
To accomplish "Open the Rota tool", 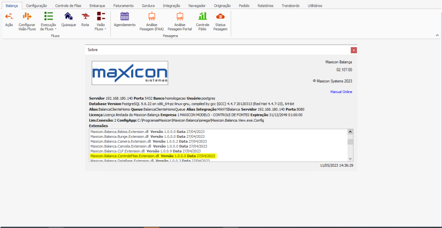I will (85, 19).
